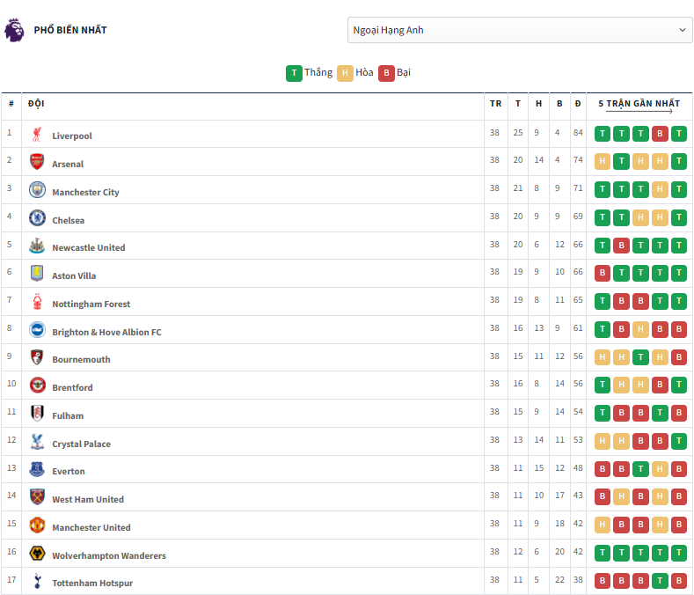Open the Newcastle United team link
Screen dimensions: 694x595
[x=88, y=247]
